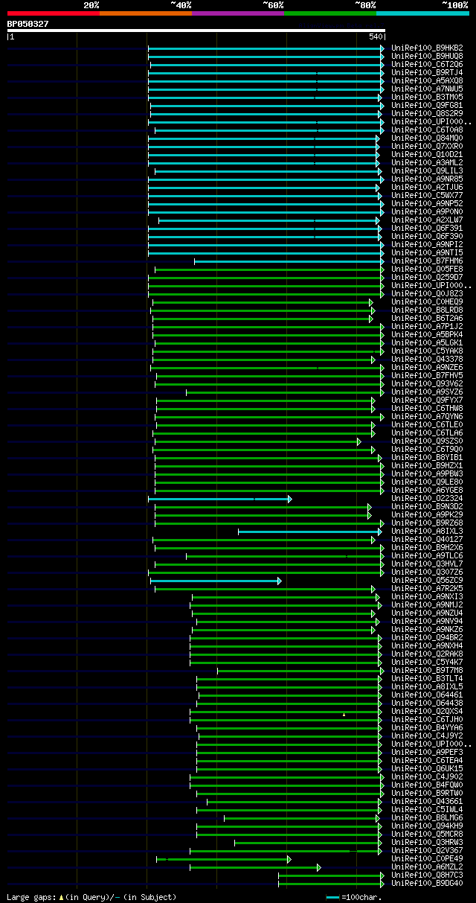Screen dimensions: 476x903
Task: Click label UniRef100_Q0J8Z3
Action: pos(427,293)
